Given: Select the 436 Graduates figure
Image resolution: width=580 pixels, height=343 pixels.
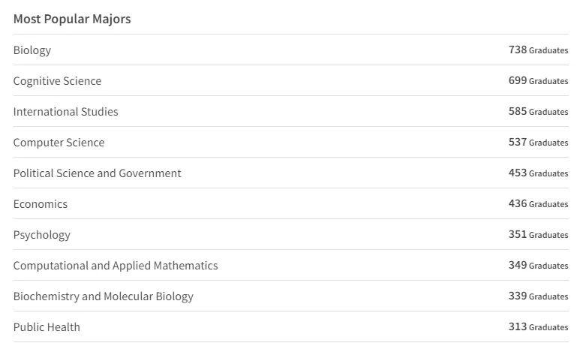Looking at the screenshot, I should (x=538, y=204).
